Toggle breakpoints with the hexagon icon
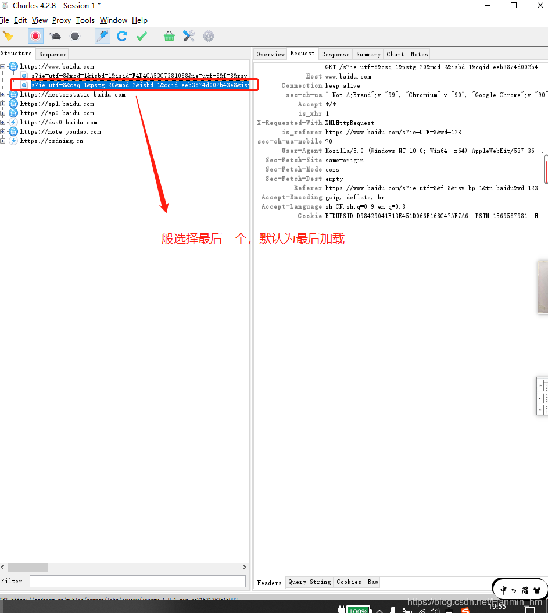Image resolution: width=548 pixels, height=613 pixels. pyautogui.click(x=75, y=37)
